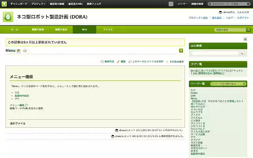This screenshot has width=253, height=158.
Task: Click the green DORA project icon
Action: [x=8, y=17]
